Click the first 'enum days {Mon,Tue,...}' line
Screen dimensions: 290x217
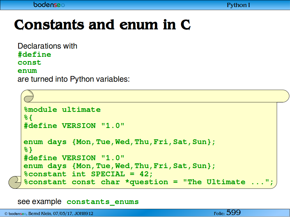click(120, 142)
